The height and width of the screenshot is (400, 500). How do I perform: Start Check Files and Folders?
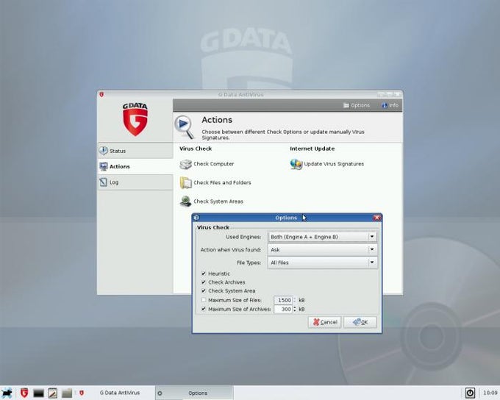coord(222,182)
